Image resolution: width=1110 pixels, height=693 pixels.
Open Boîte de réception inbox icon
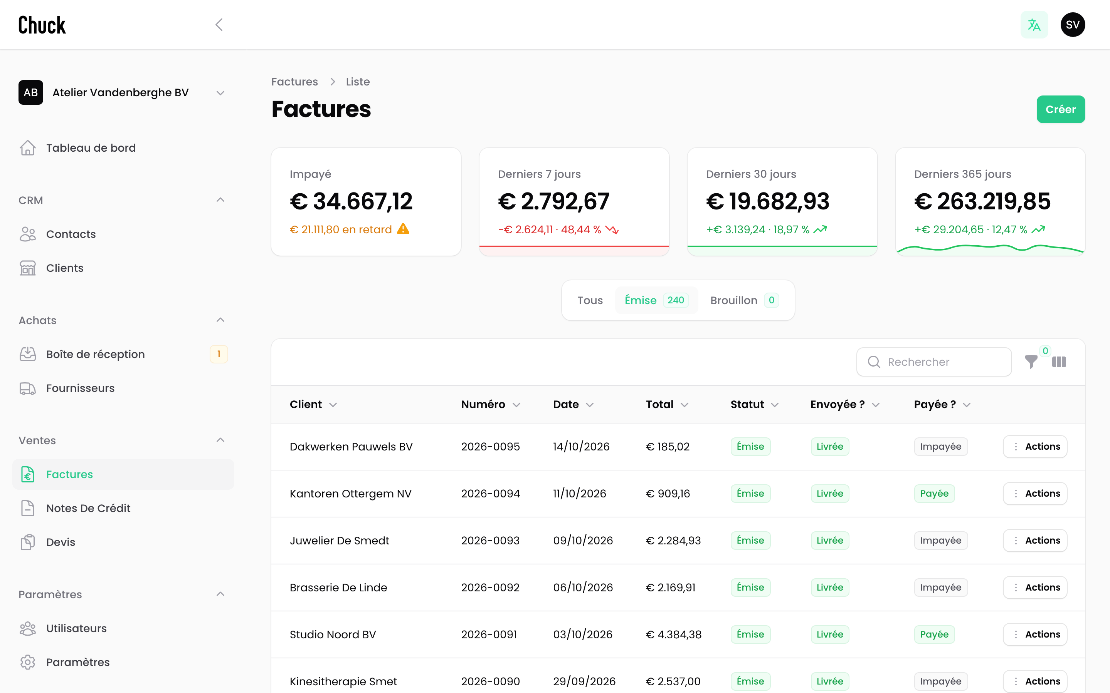tap(27, 354)
